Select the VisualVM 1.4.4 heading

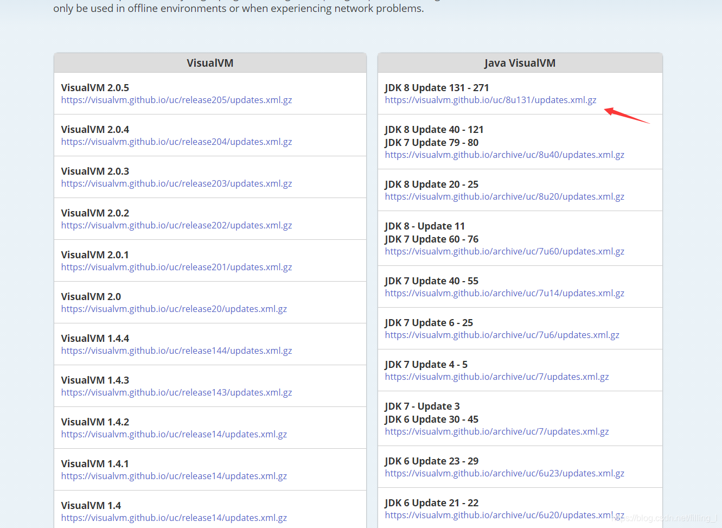pos(95,338)
